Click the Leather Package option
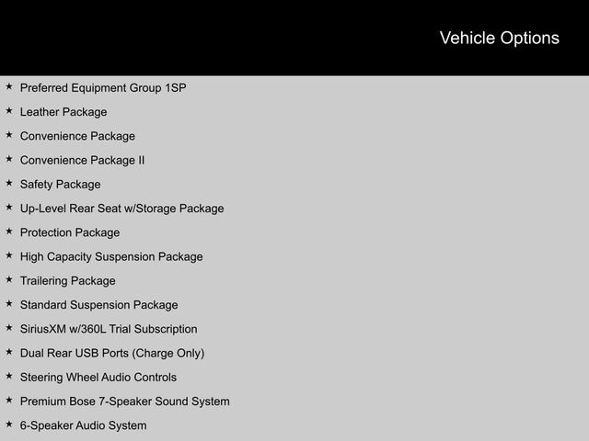The image size is (589, 441). 64,112
